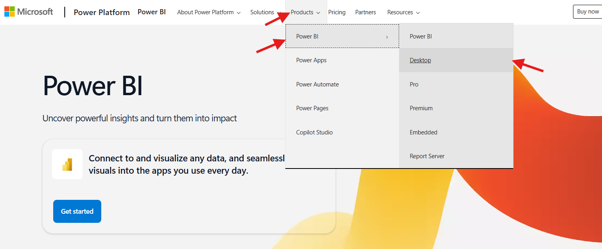Click the Microsoft logo
Viewport: 602px width, 249px height.
click(x=29, y=12)
